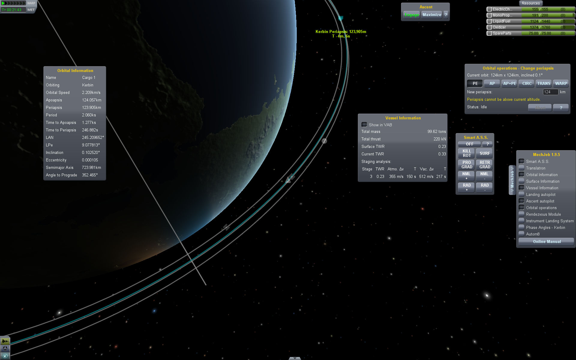Open Orbital operations help question mark

pyautogui.click(x=561, y=108)
